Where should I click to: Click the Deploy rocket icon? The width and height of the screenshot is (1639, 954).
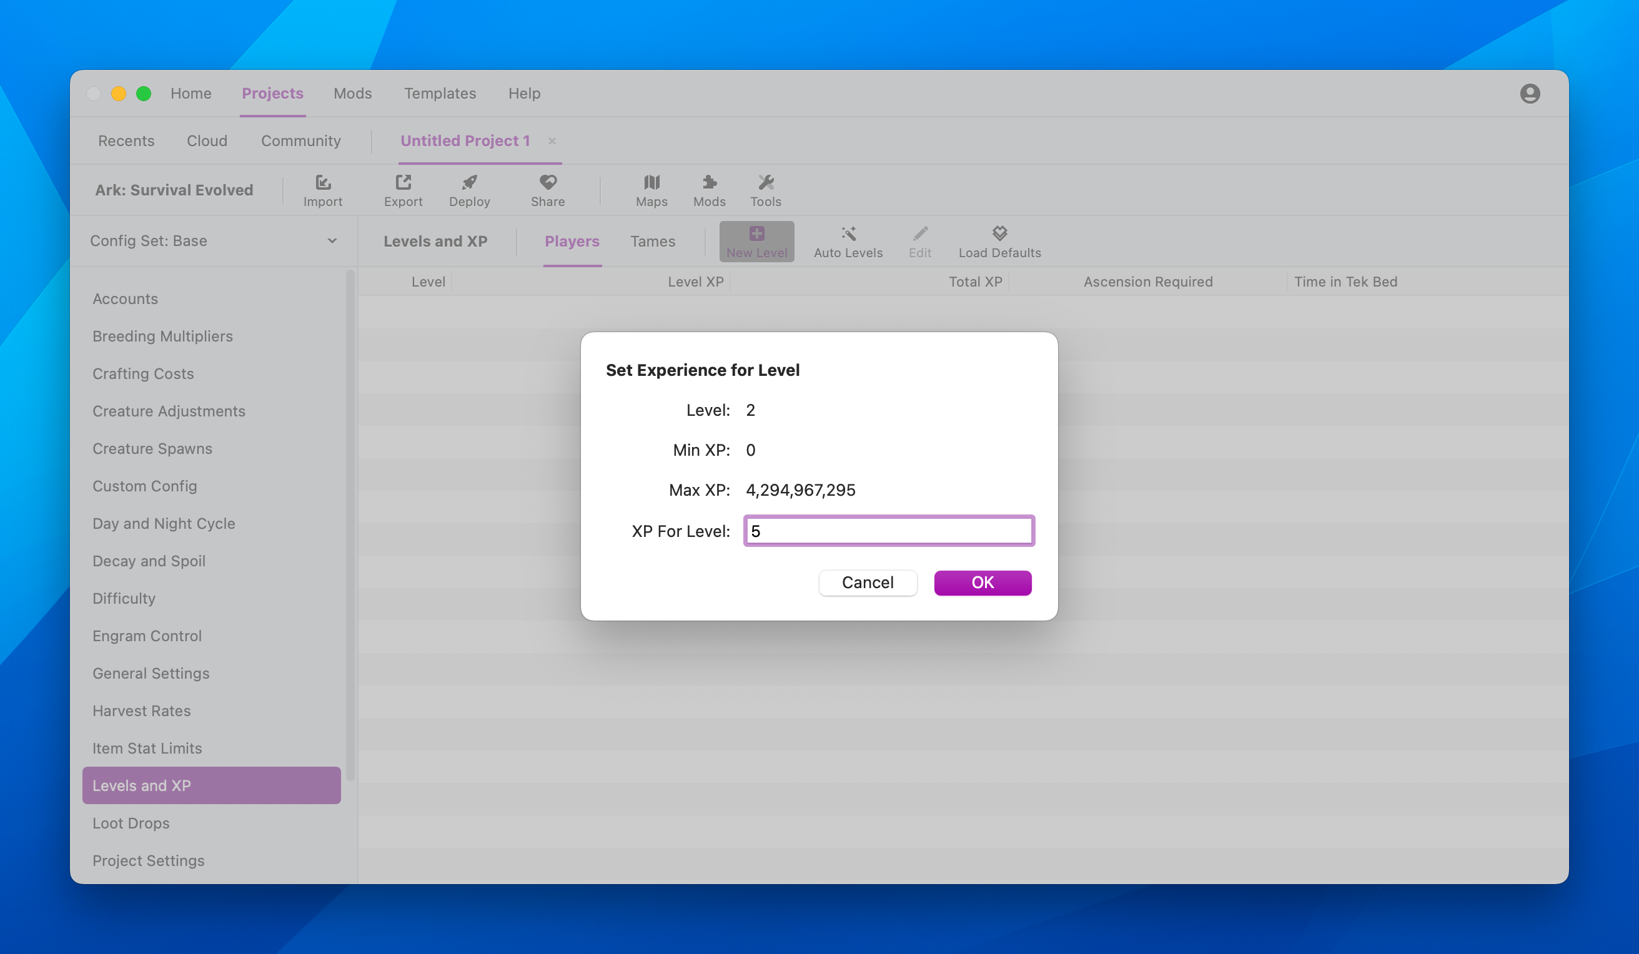point(469,183)
